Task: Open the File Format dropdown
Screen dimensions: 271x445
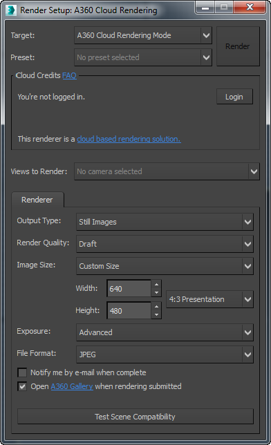Action: coord(165,354)
